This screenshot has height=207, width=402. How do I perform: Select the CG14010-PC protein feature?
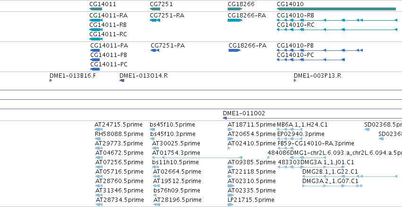311,60
